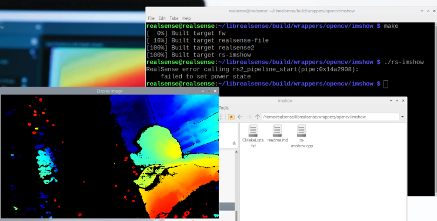Maximize the imshow file manager window
The height and width of the screenshot is (221, 437).
397,101
